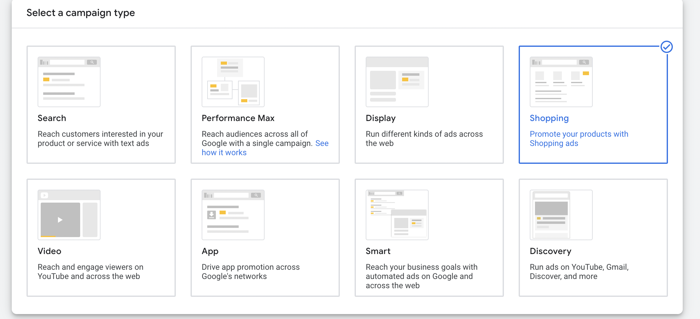Image resolution: width=700 pixels, height=319 pixels.
Task: Click the 'Select a campaign type' heading
Action: tap(81, 13)
